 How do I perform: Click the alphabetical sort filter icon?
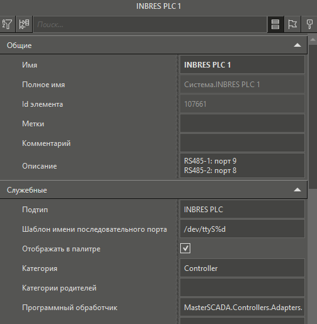click(8, 24)
